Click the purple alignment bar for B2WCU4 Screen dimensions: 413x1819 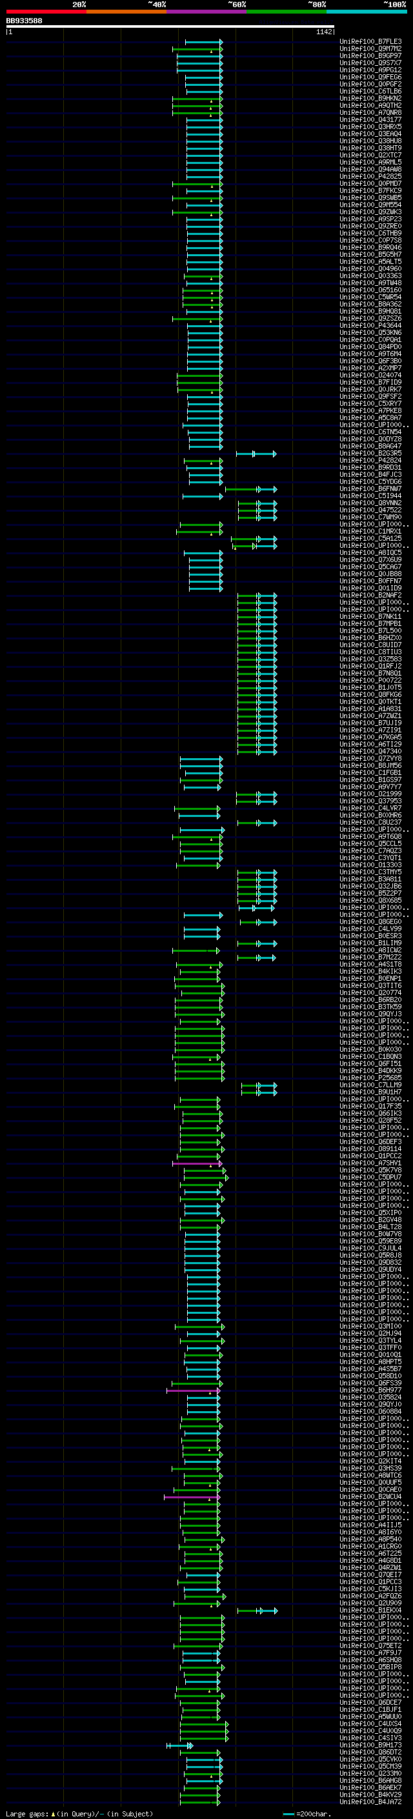(192, 1497)
